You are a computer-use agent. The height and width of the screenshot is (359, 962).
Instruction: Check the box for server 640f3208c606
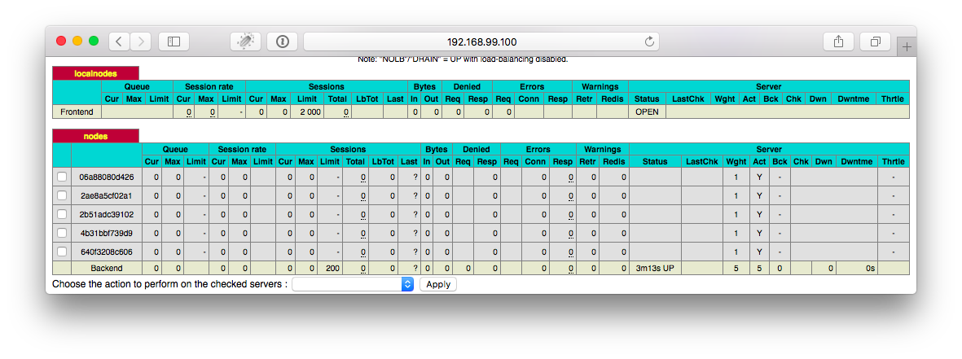pyautogui.click(x=62, y=252)
